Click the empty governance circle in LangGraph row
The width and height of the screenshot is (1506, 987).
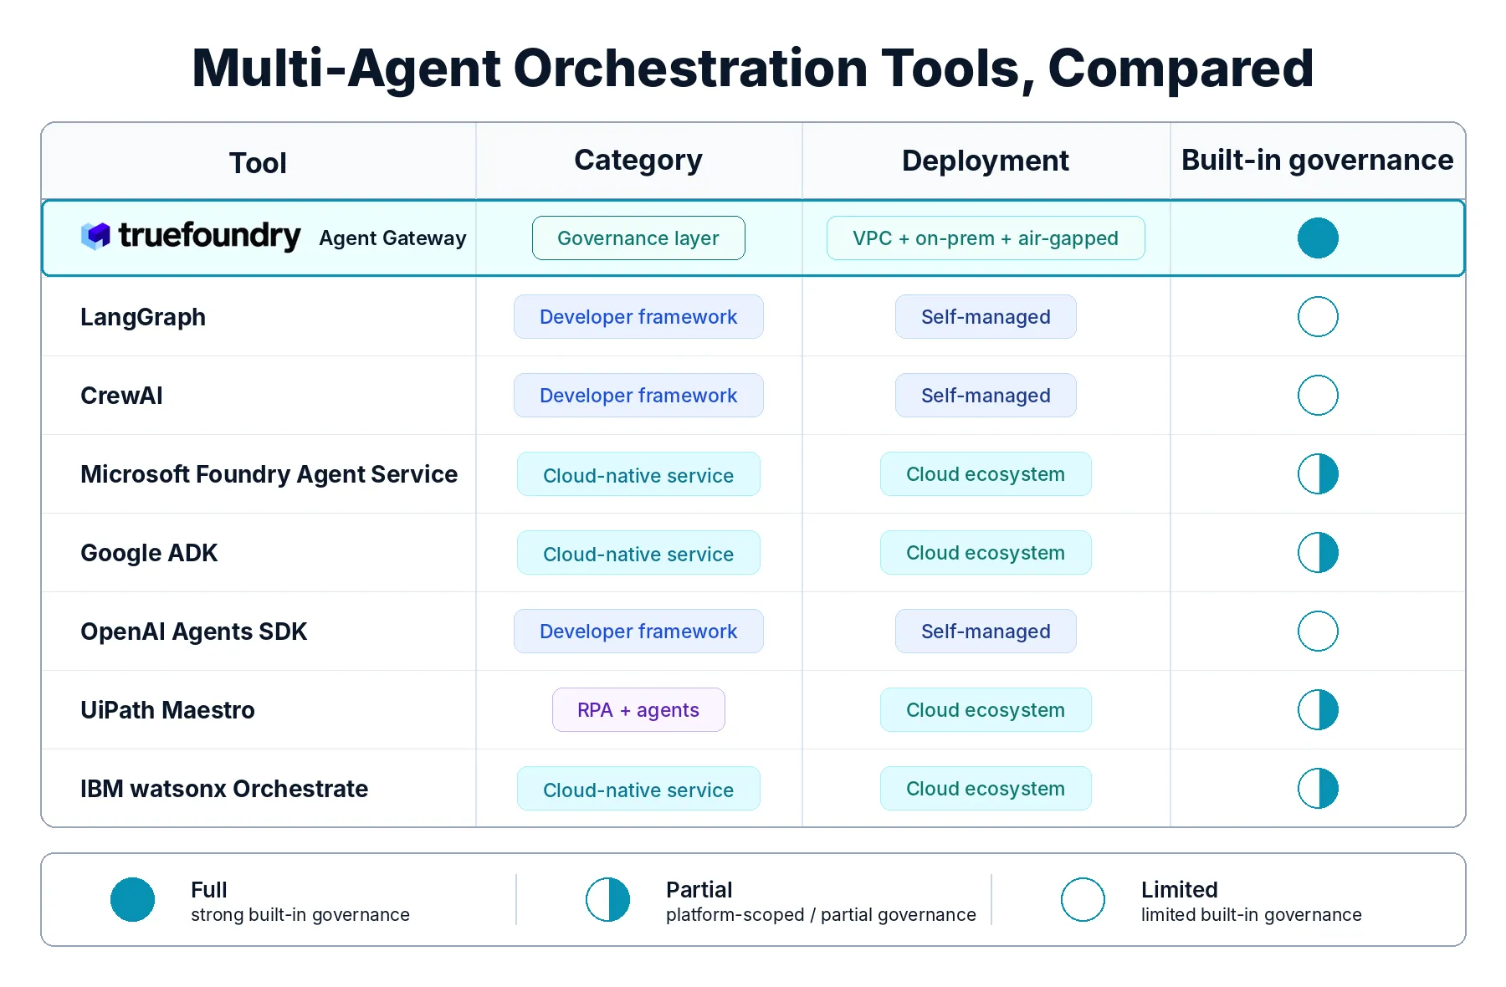(x=1318, y=316)
